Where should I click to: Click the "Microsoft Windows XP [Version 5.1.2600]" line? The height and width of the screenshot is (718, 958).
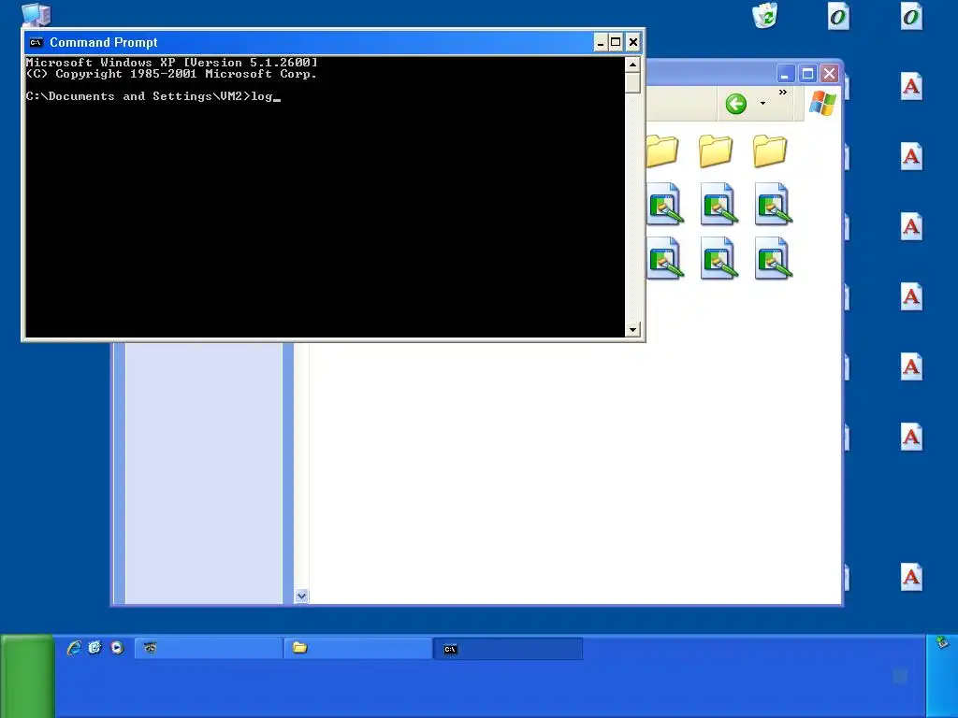click(x=172, y=63)
